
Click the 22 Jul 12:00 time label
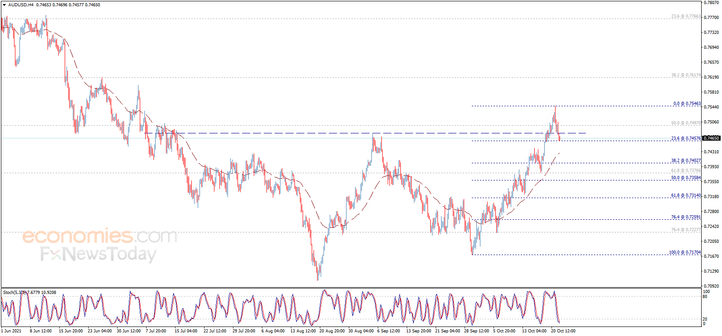coord(215,331)
